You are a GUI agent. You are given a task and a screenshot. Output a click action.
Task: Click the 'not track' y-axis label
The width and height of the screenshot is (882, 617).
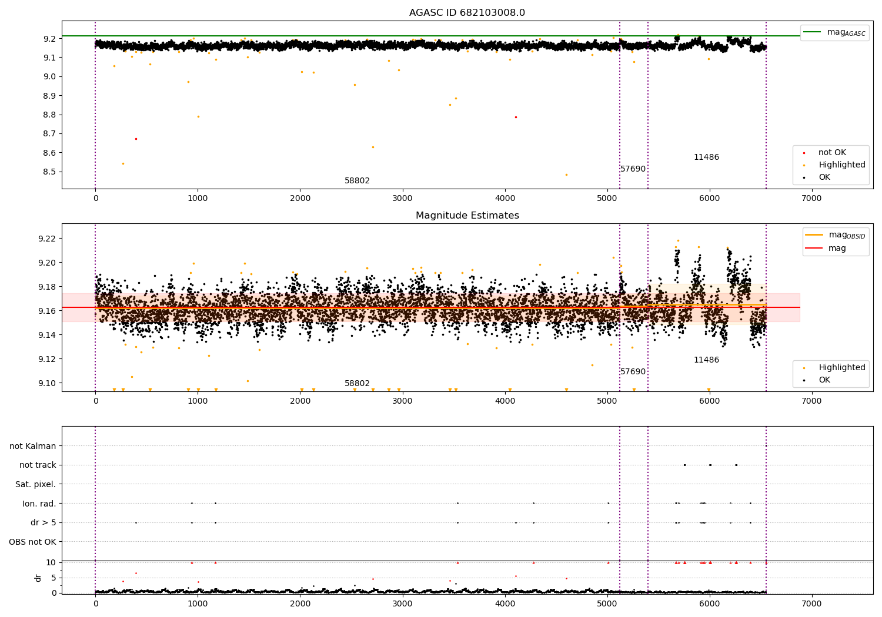coord(38,465)
